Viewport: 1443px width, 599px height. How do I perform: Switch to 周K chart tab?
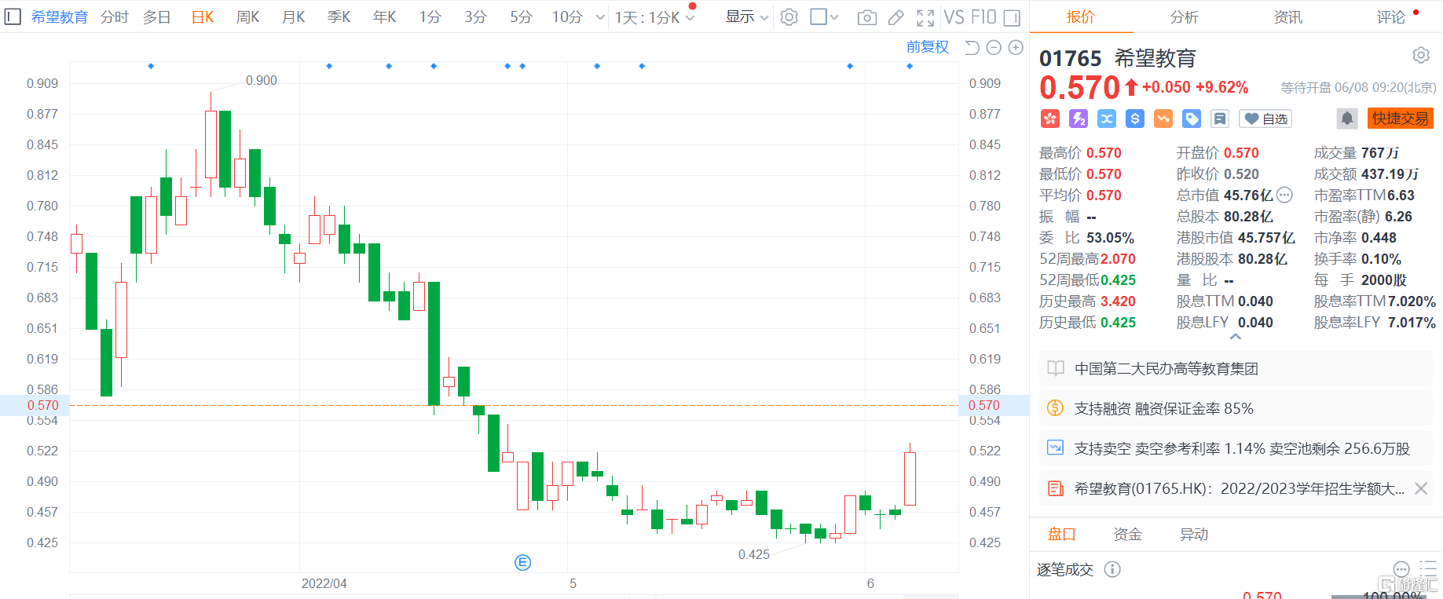[247, 17]
